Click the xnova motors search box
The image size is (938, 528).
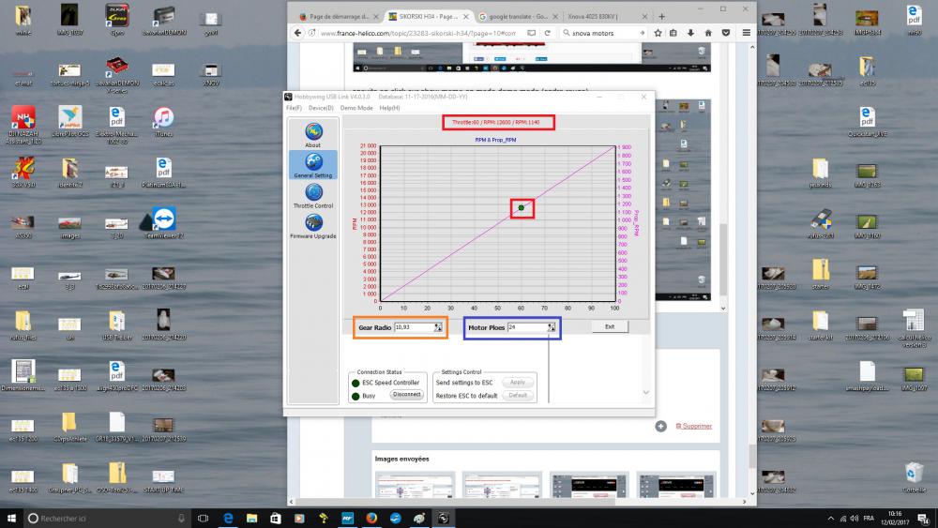tap(602, 33)
